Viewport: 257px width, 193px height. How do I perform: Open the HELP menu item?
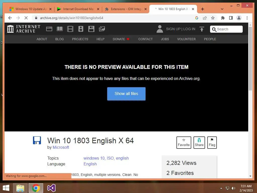tap(100, 39)
